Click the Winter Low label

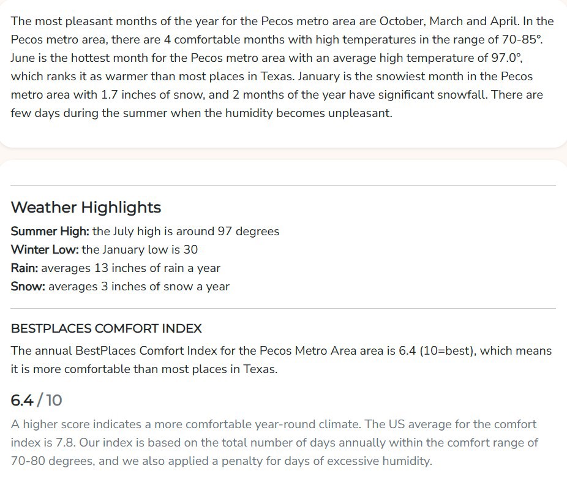pos(45,250)
